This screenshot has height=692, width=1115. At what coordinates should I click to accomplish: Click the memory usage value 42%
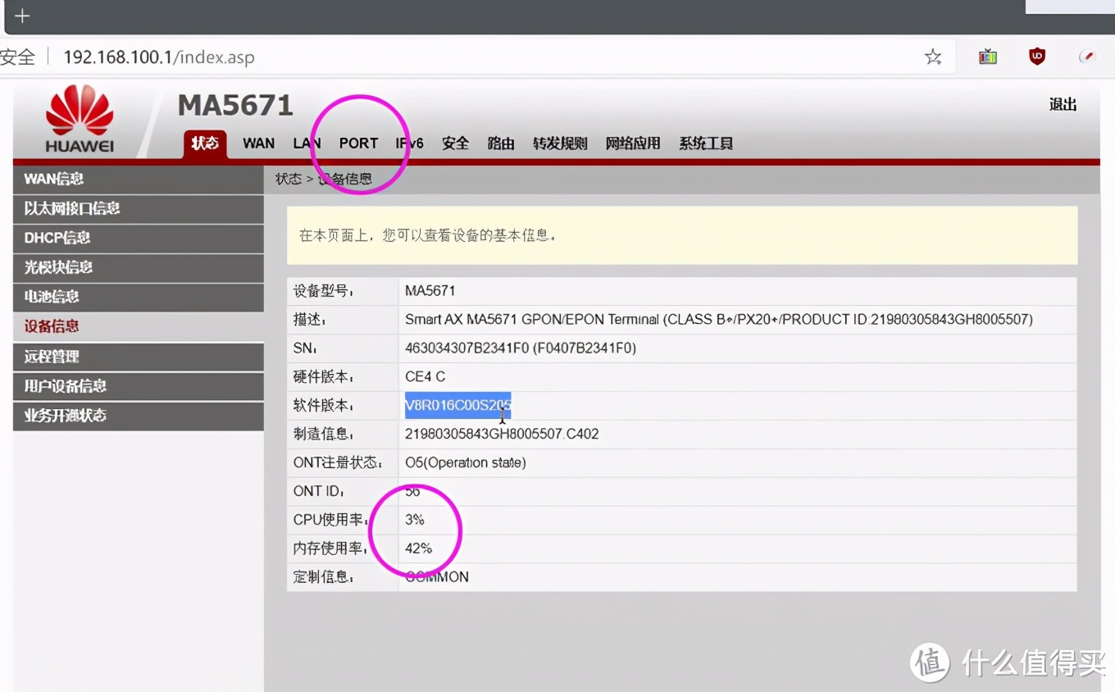pyautogui.click(x=418, y=549)
